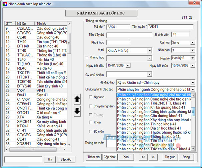This screenshot has width=202, height=168.
Task: Open the Học kỳ dropdown
Action: coord(192,58)
